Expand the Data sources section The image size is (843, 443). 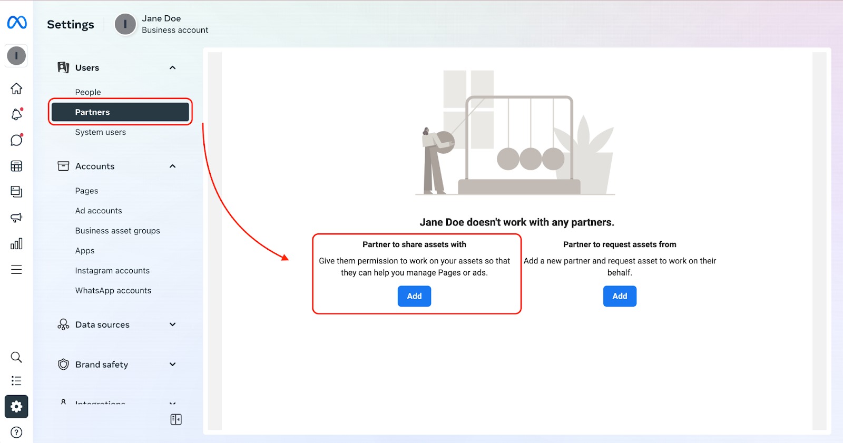[172, 324]
